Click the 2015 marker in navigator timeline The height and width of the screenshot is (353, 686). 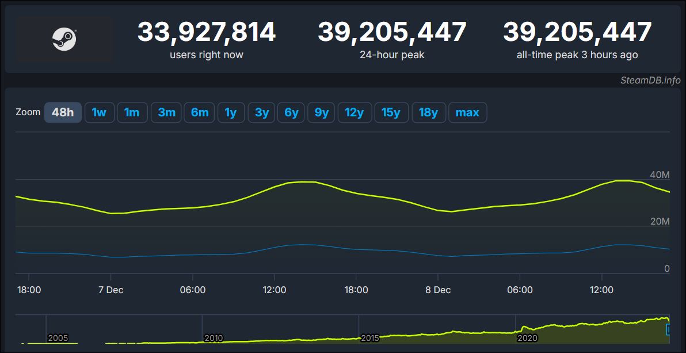pos(370,338)
